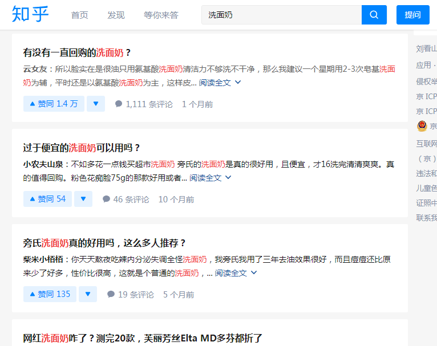The width and height of the screenshot is (437, 346).
Task: Downvote the 云友友 answer
Action: click(96, 104)
